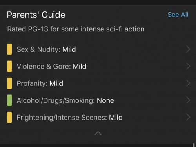This screenshot has height=147, width=196.
Task: Select the Alcohol/Drugs/Smoking: None row
Action: click(98, 100)
